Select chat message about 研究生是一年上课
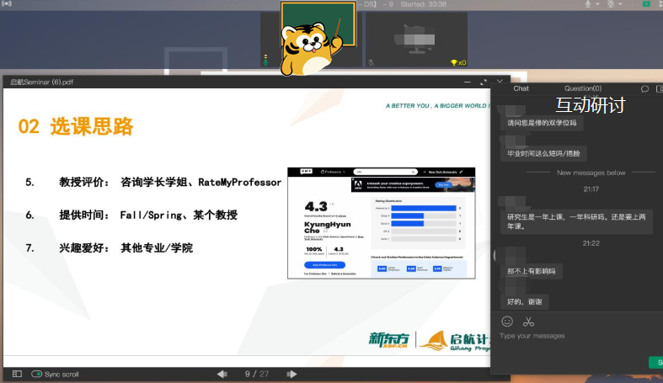This screenshot has width=663, height=383. tap(576, 221)
